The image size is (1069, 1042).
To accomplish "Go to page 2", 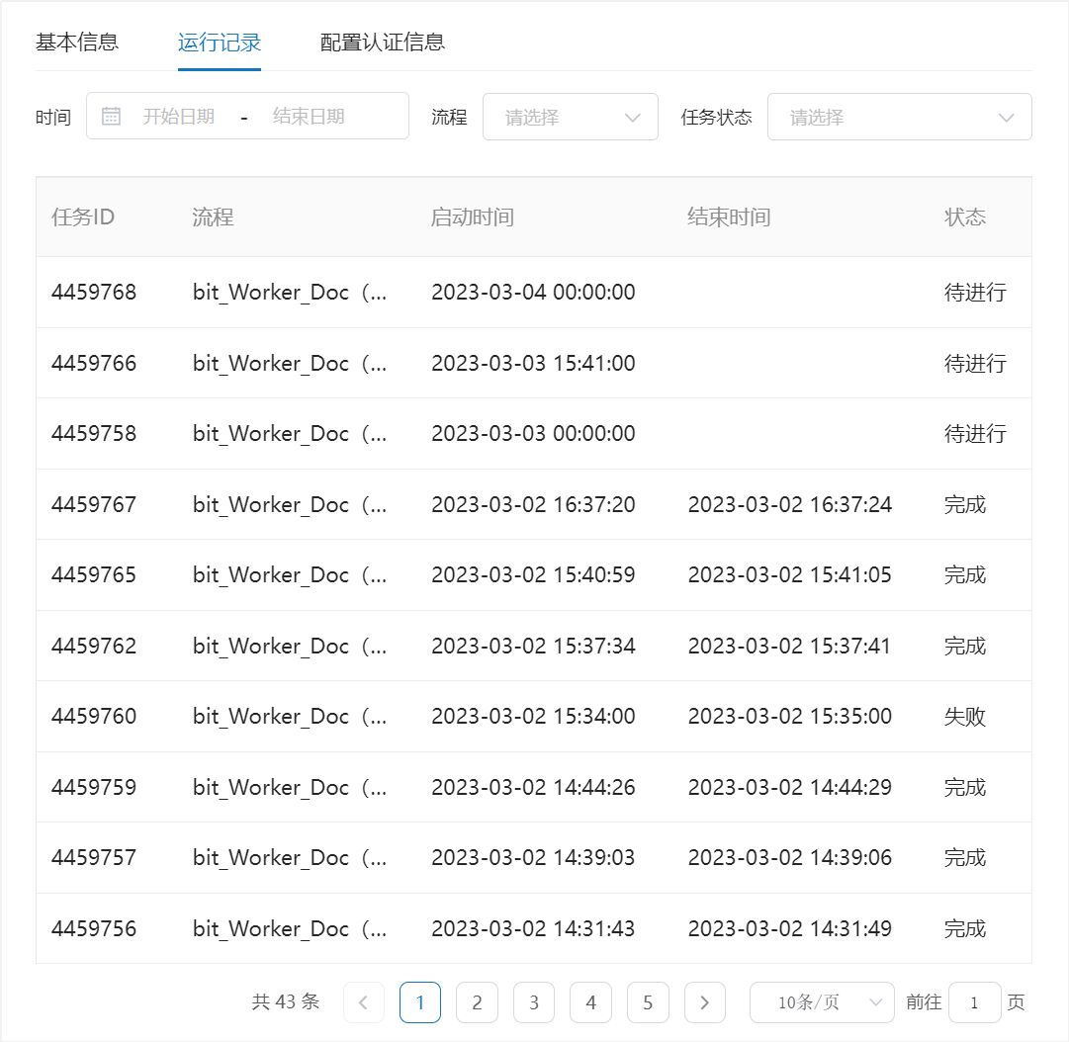I will [477, 1002].
